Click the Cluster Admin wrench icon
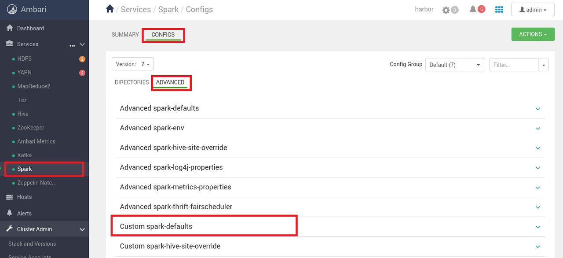This screenshot has width=563, height=258. [9, 229]
